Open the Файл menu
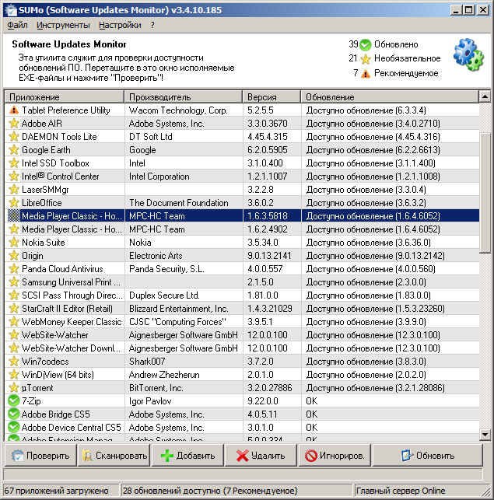 click(17, 25)
